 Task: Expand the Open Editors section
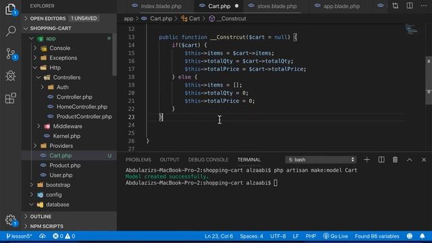coord(69,18)
